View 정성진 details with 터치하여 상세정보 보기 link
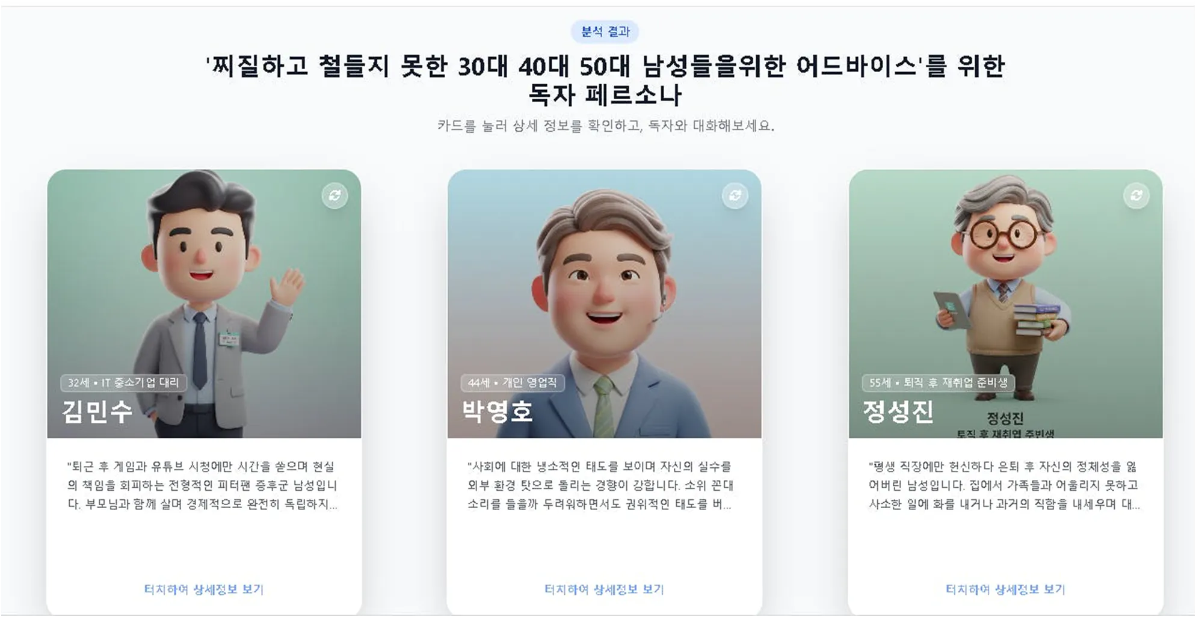 pos(1005,589)
